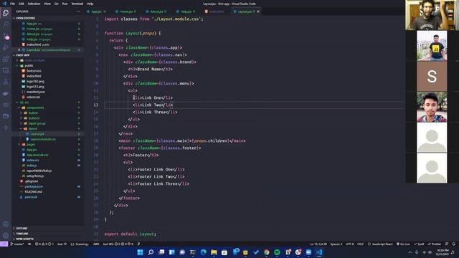Open Source Control view with pink badge

[x=6, y=36]
